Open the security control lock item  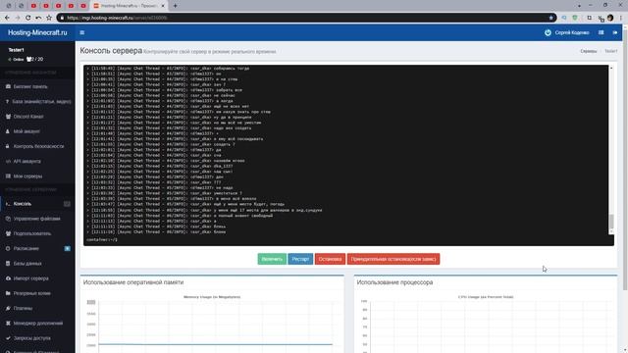pyautogui.click(x=37, y=146)
